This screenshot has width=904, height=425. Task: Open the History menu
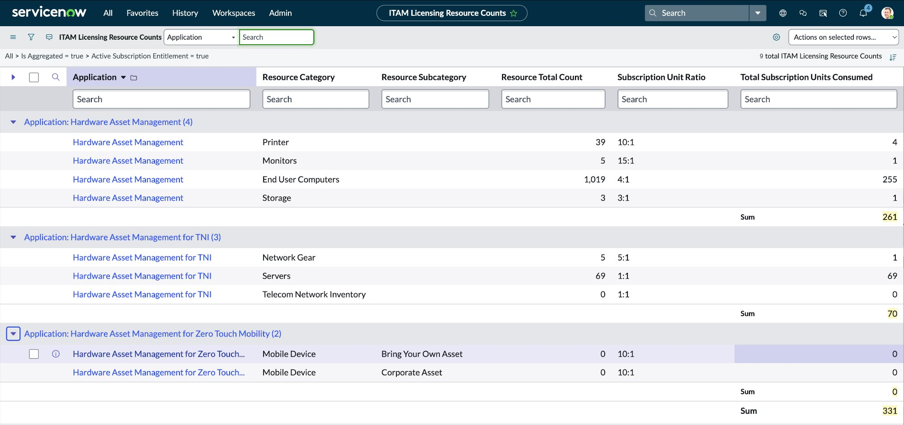(185, 13)
